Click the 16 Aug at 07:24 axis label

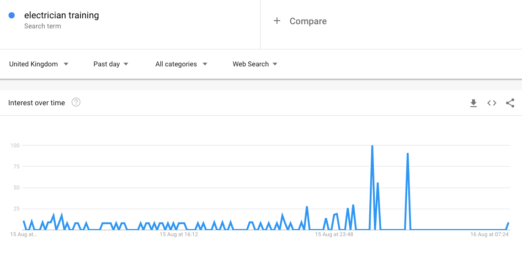[490, 235]
